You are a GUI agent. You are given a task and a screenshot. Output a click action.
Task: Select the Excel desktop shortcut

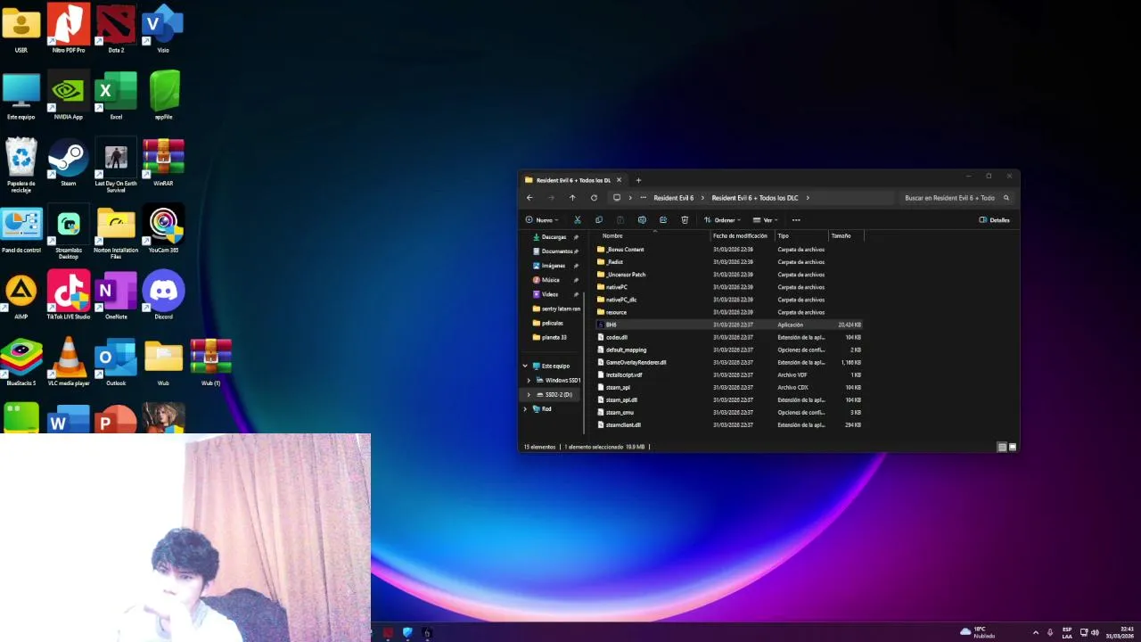pos(116,95)
